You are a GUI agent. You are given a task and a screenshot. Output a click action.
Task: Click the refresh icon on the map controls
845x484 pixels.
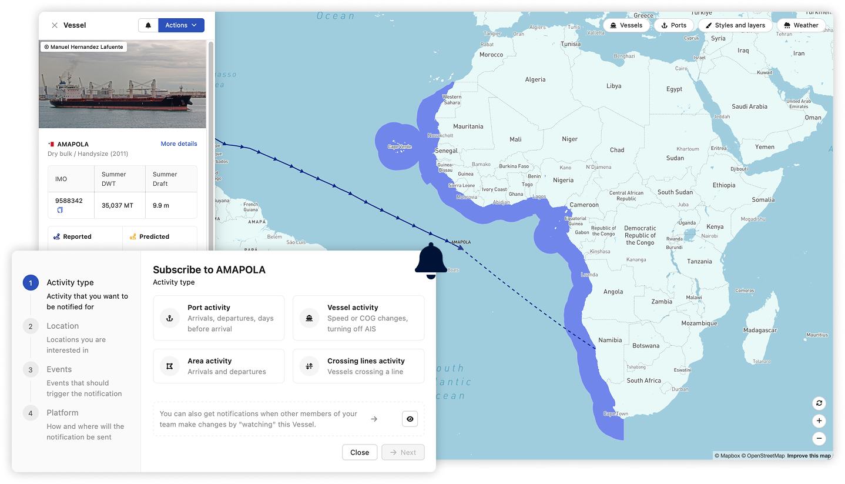(819, 403)
